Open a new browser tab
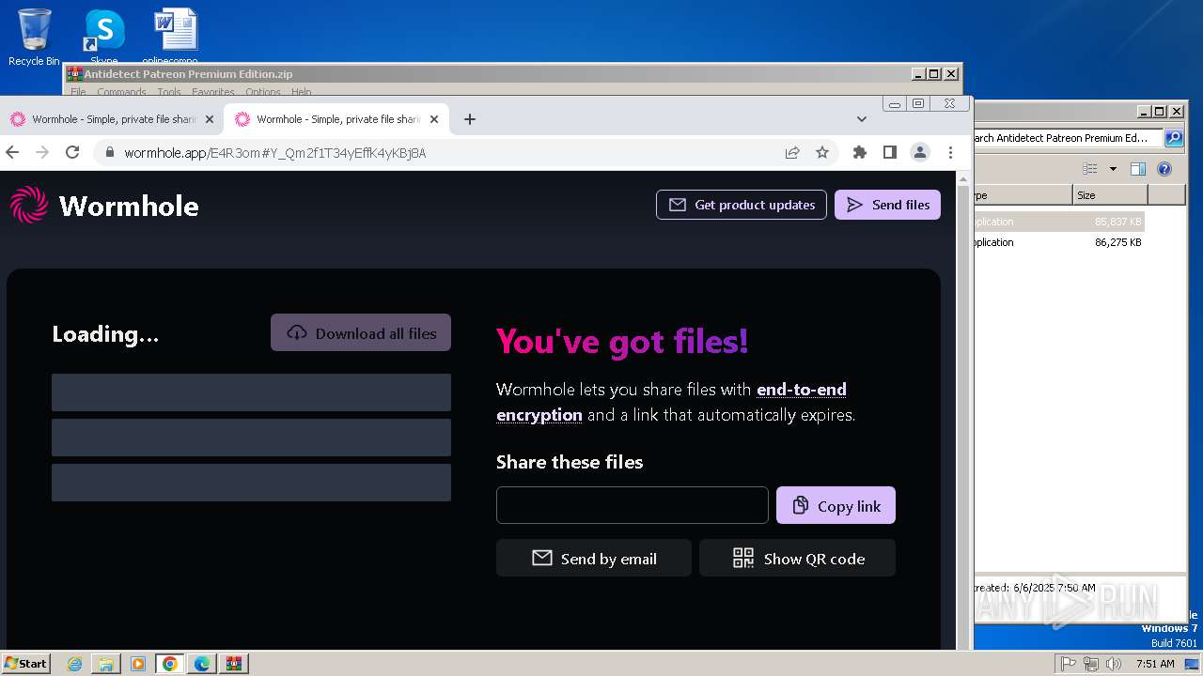Screen dimensions: 1203x676 (470, 119)
